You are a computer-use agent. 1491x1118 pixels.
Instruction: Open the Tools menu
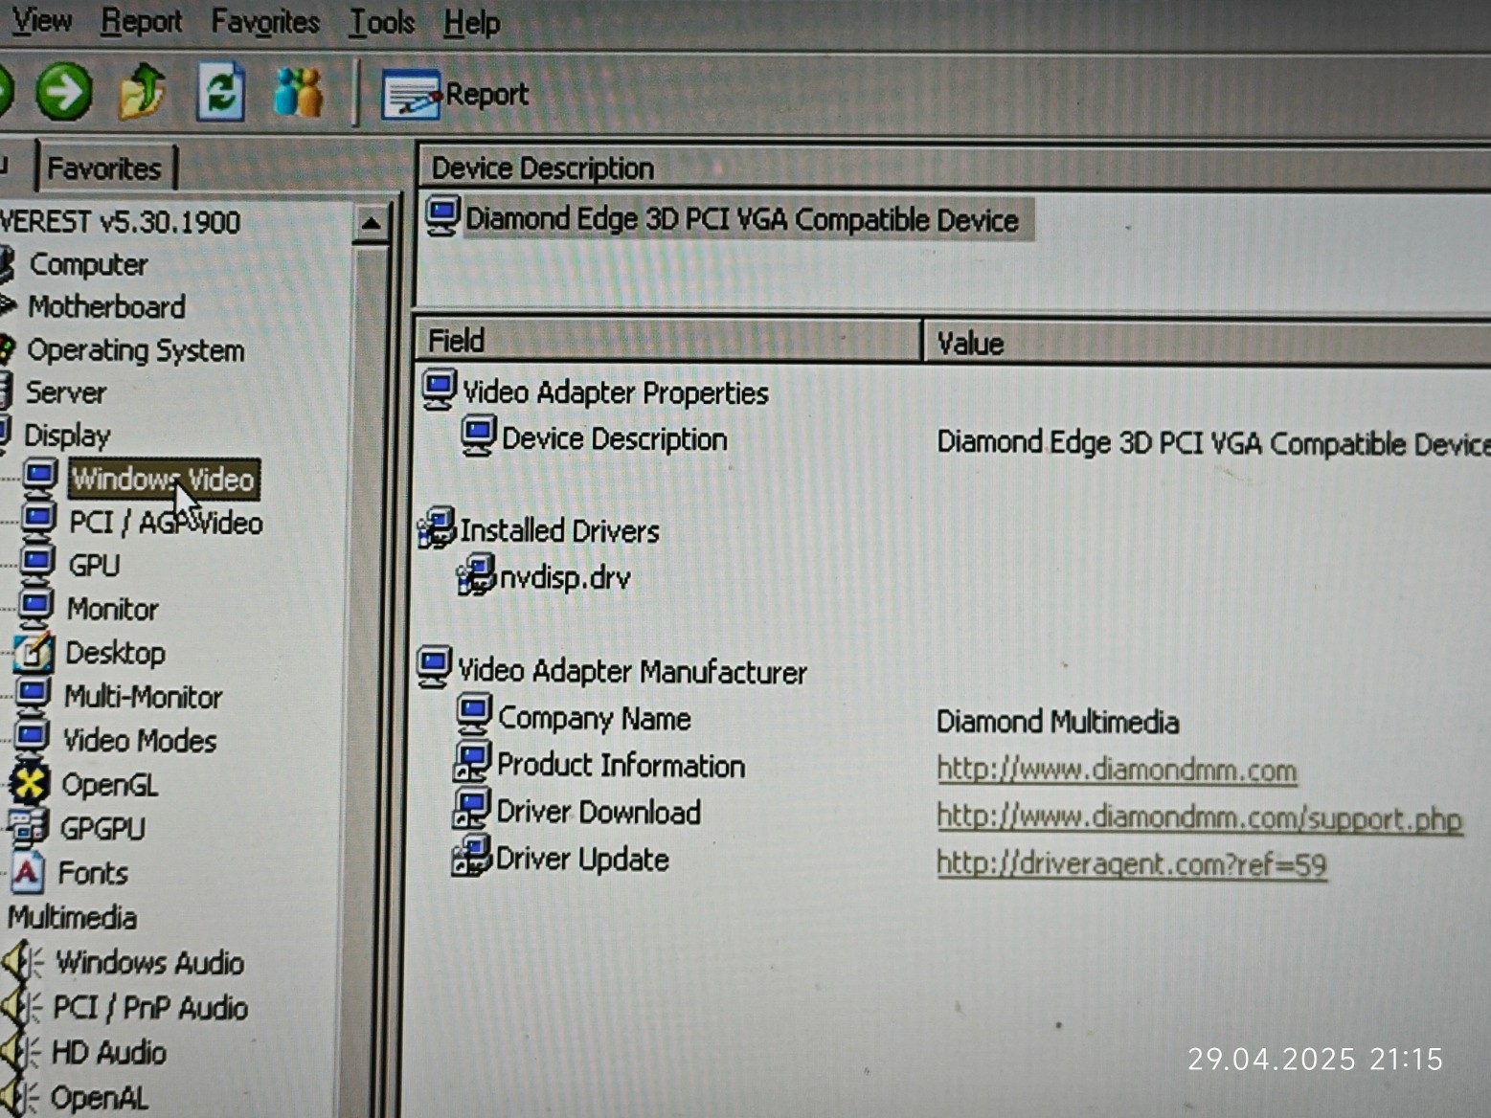tap(381, 22)
